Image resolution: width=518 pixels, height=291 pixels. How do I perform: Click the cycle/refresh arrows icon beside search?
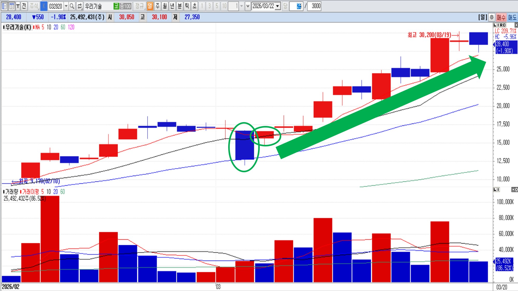(x=80, y=6)
